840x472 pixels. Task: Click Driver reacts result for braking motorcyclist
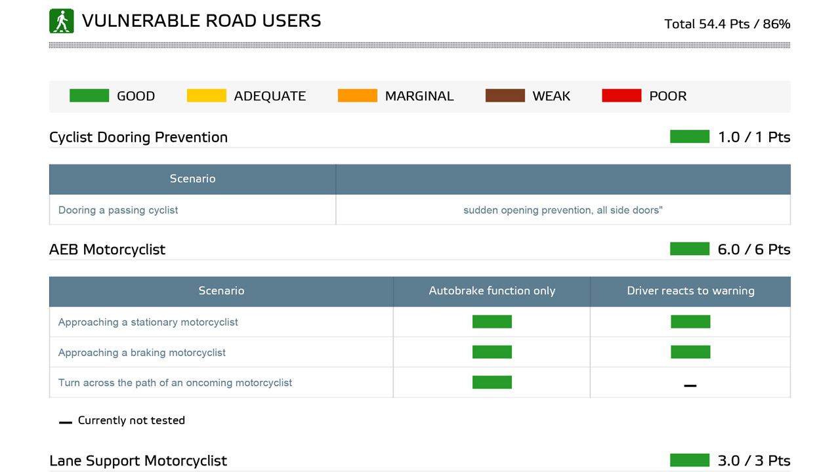click(690, 352)
